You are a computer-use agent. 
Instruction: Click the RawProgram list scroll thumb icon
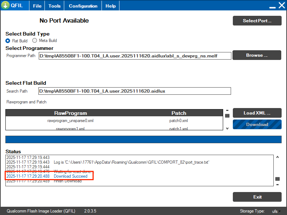coord(227,116)
